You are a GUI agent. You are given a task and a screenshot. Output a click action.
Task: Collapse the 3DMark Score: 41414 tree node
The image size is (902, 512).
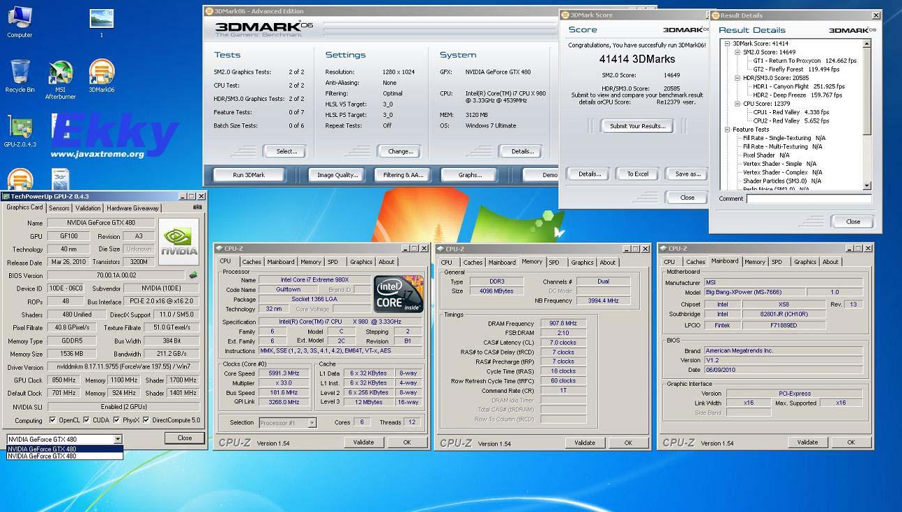click(x=728, y=43)
